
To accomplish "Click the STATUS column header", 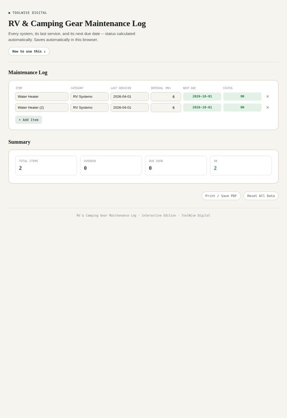I will [228, 88].
